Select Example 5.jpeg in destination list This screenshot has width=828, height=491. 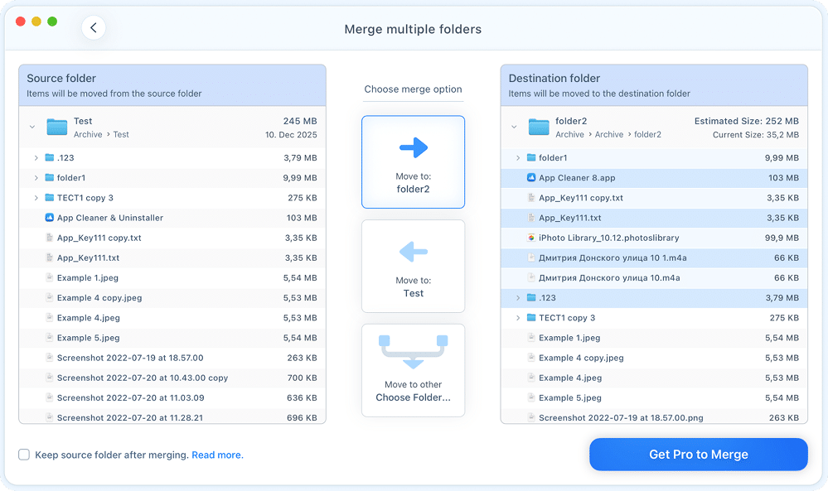pyautogui.click(x=654, y=397)
